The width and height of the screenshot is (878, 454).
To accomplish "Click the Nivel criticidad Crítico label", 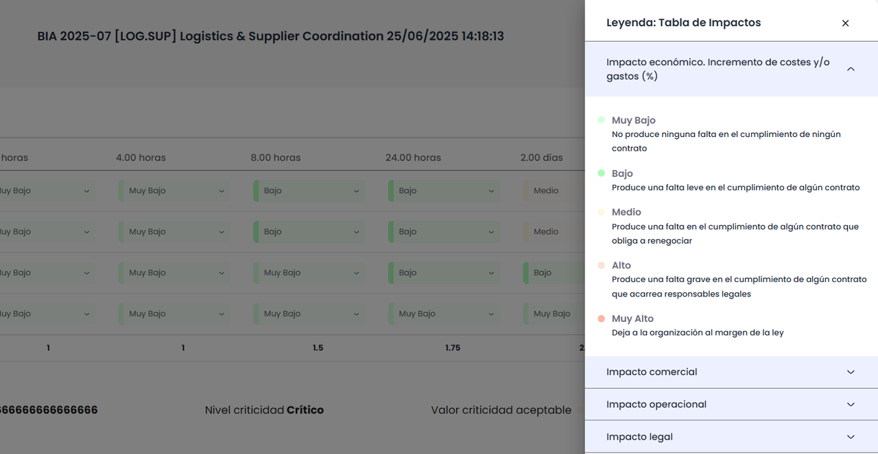I will (264, 410).
